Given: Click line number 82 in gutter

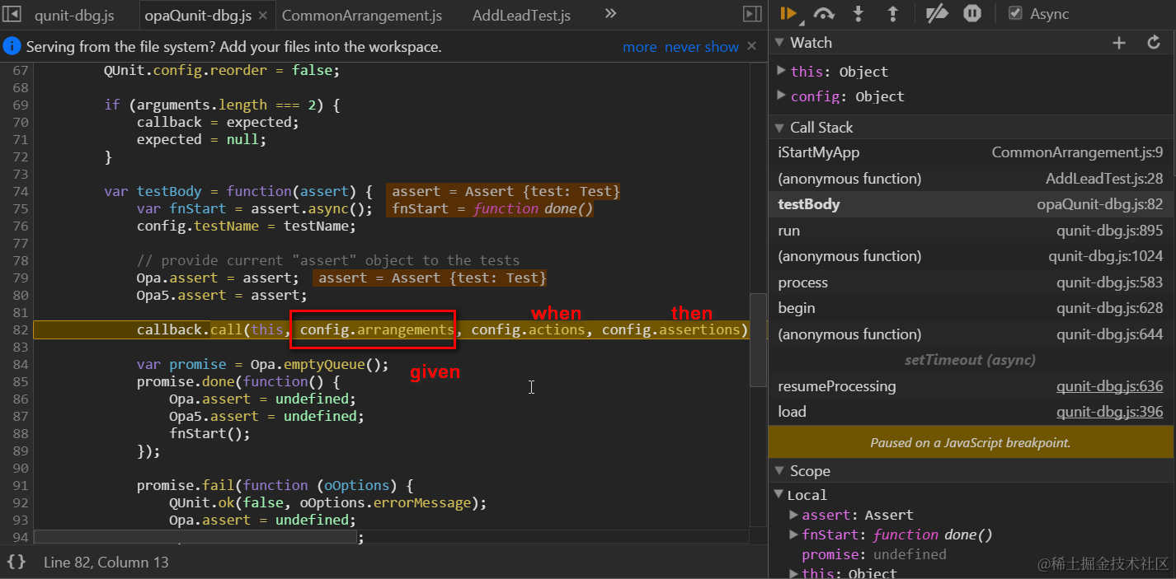Looking at the screenshot, I should click(x=21, y=329).
